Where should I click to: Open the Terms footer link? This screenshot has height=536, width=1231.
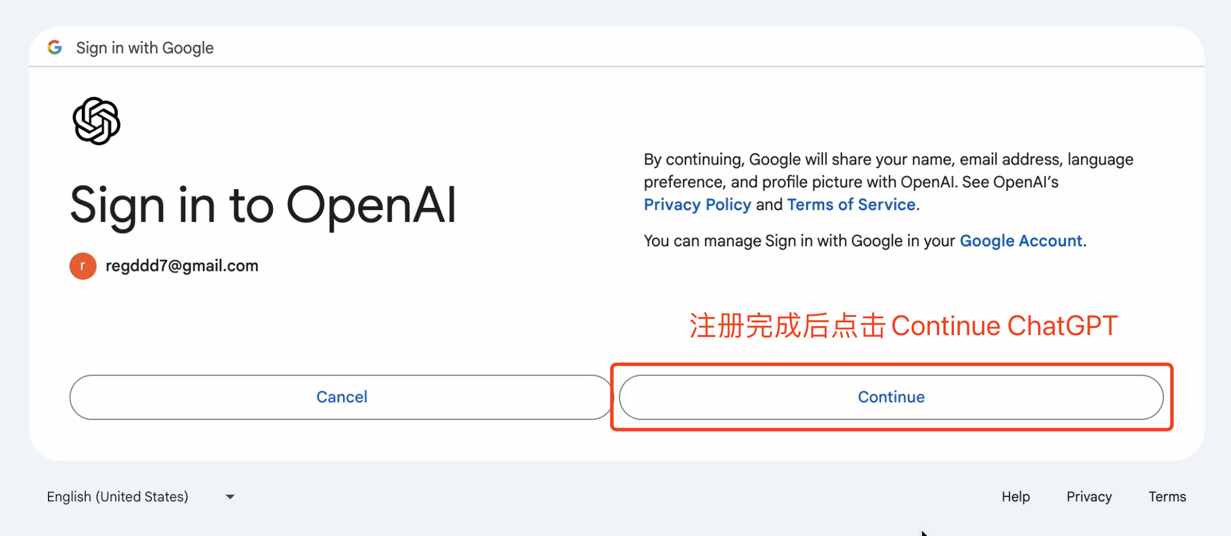(1167, 497)
